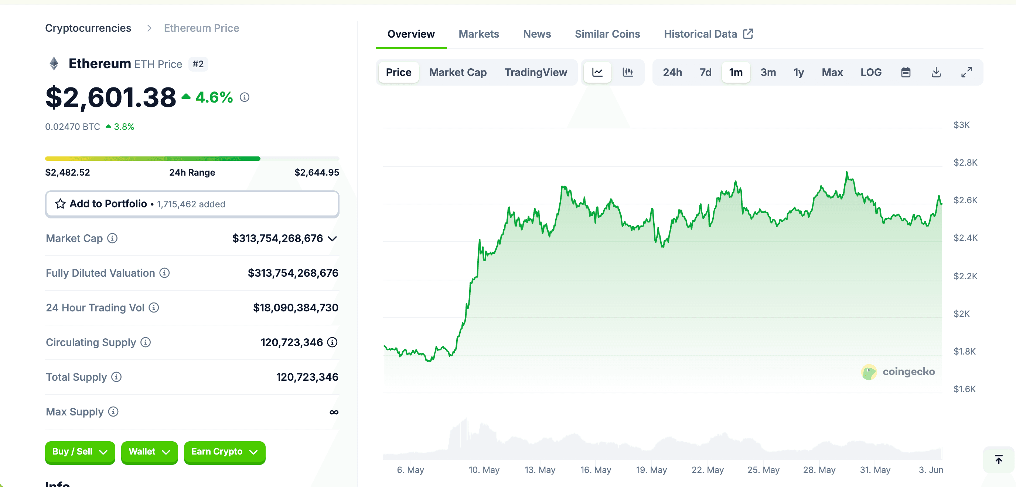Click the breadcrumb chevron separator
This screenshot has width=1016, height=487.
pyautogui.click(x=149, y=28)
